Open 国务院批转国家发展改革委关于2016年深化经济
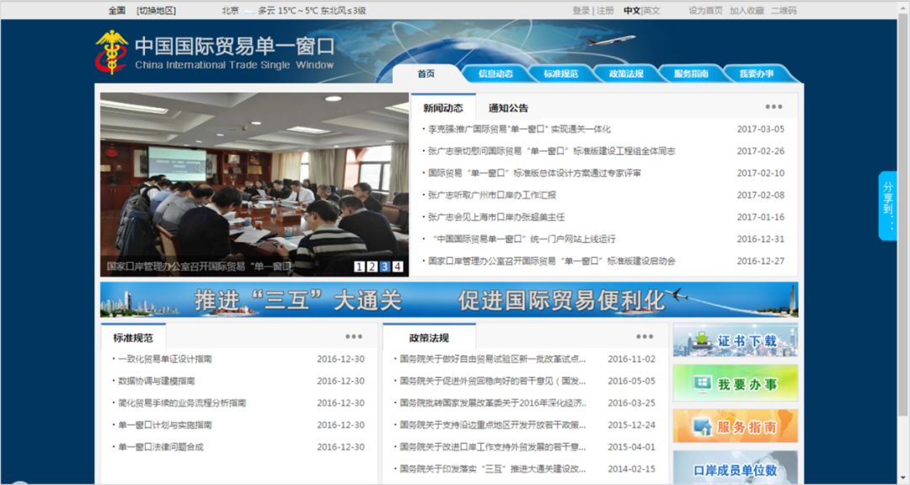This screenshot has width=910, height=485. pyautogui.click(x=492, y=403)
